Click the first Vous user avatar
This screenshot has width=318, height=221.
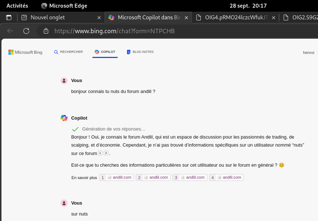(x=64, y=81)
